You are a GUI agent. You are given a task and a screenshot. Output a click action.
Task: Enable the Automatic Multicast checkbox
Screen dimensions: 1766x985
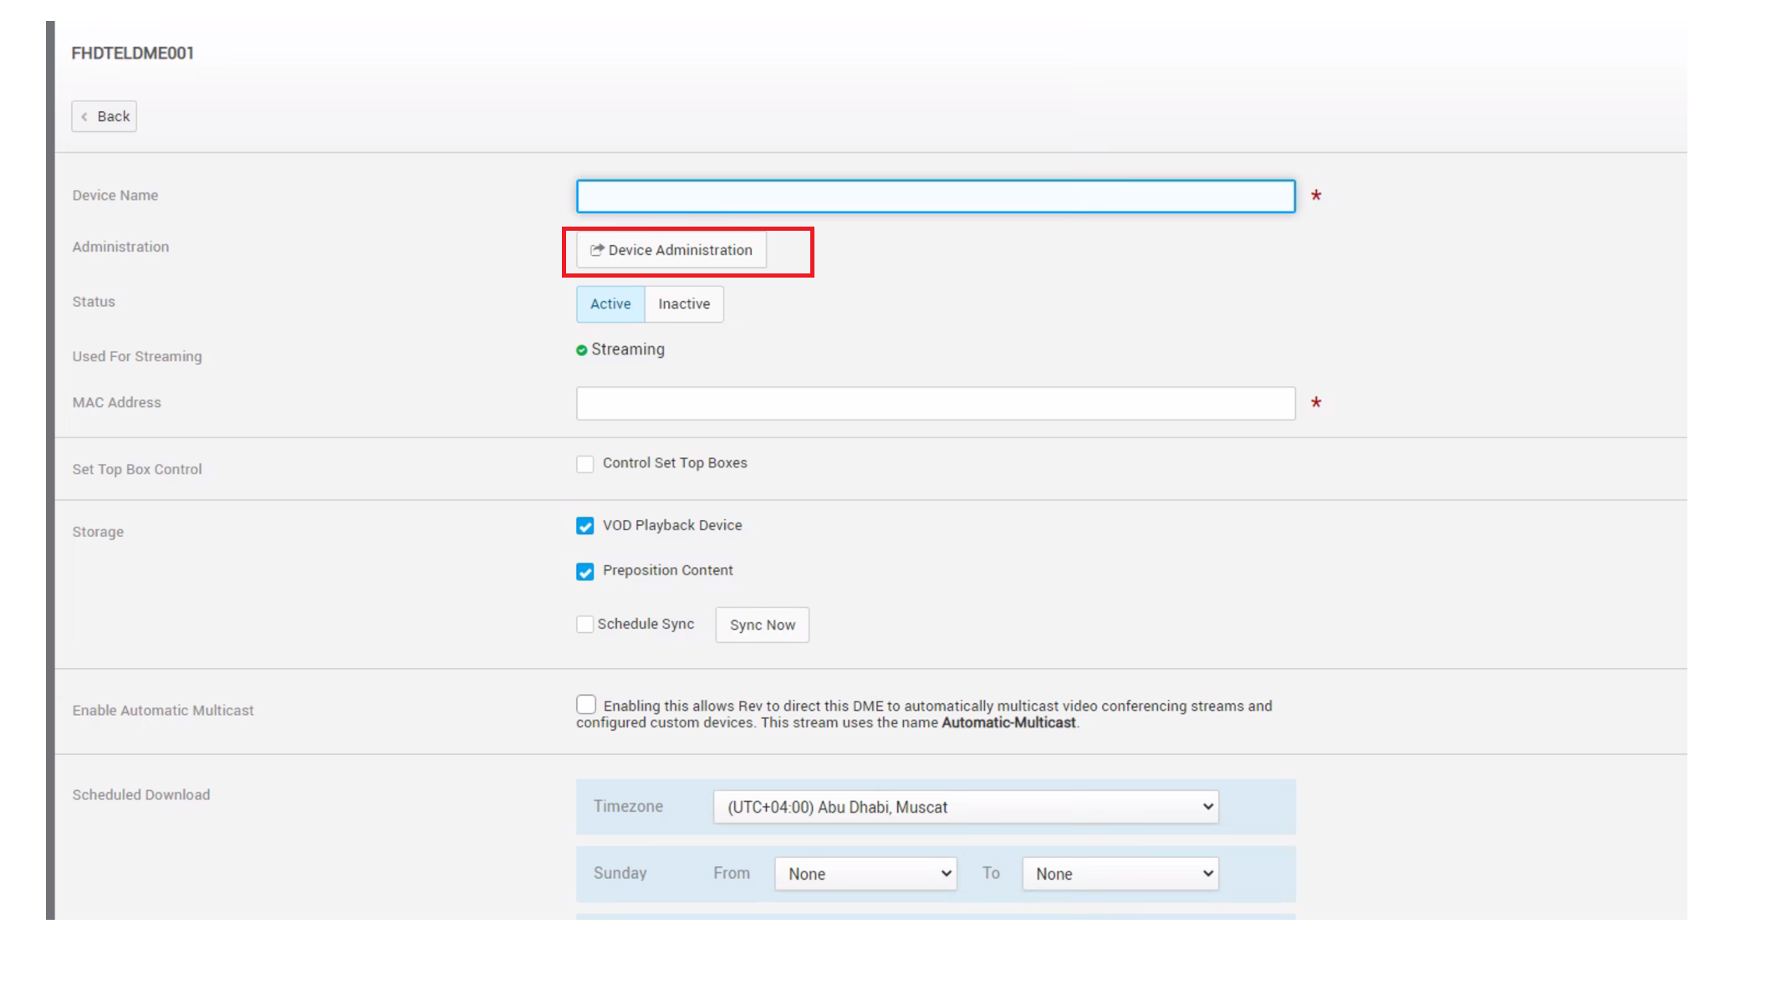(x=585, y=704)
